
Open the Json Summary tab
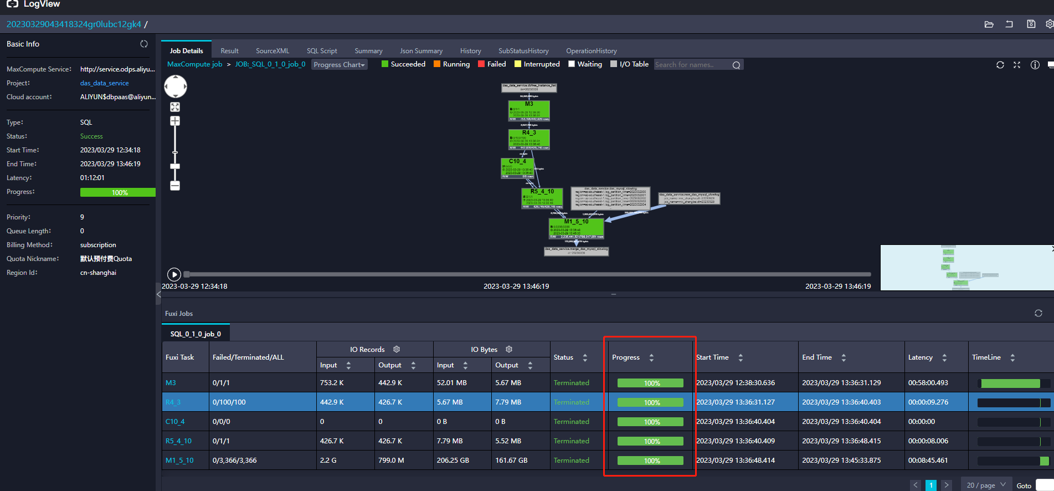[421, 51]
